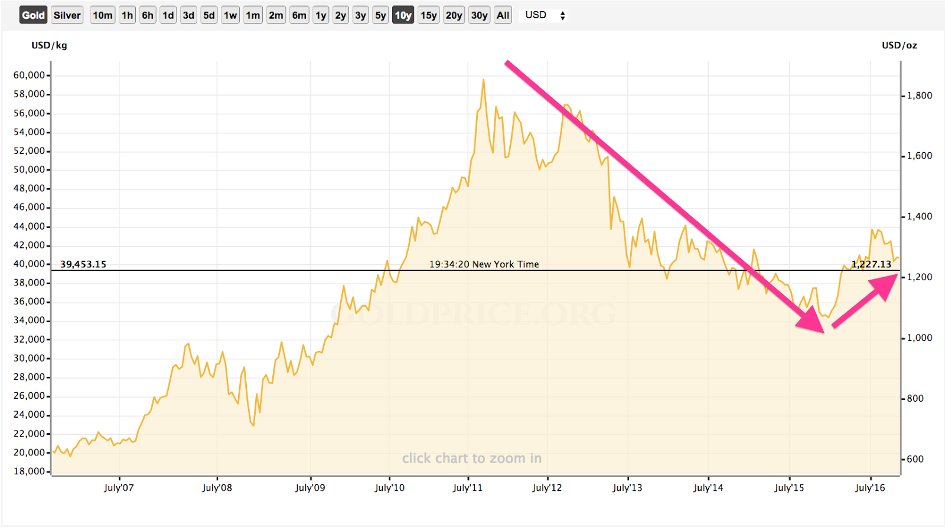Switch to 20y range
Screen dimensions: 945x528
(x=454, y=15)
